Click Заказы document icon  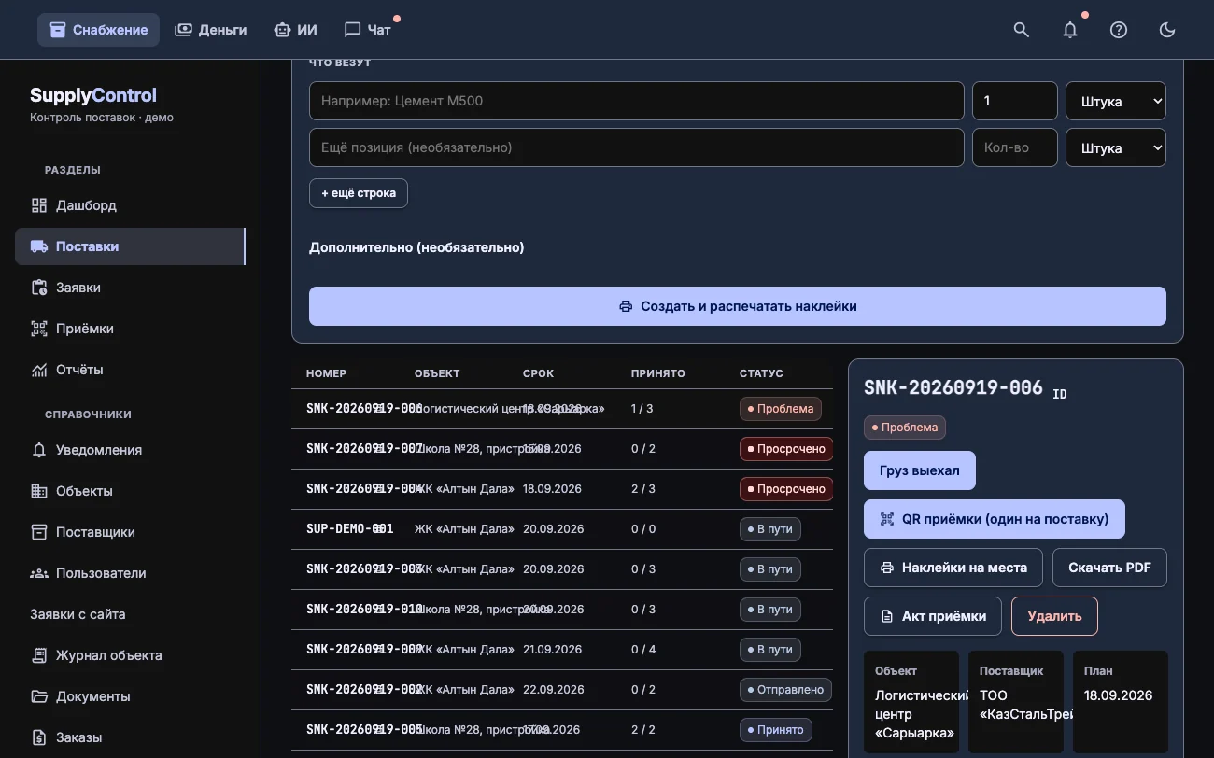click(x=39, y=737)
